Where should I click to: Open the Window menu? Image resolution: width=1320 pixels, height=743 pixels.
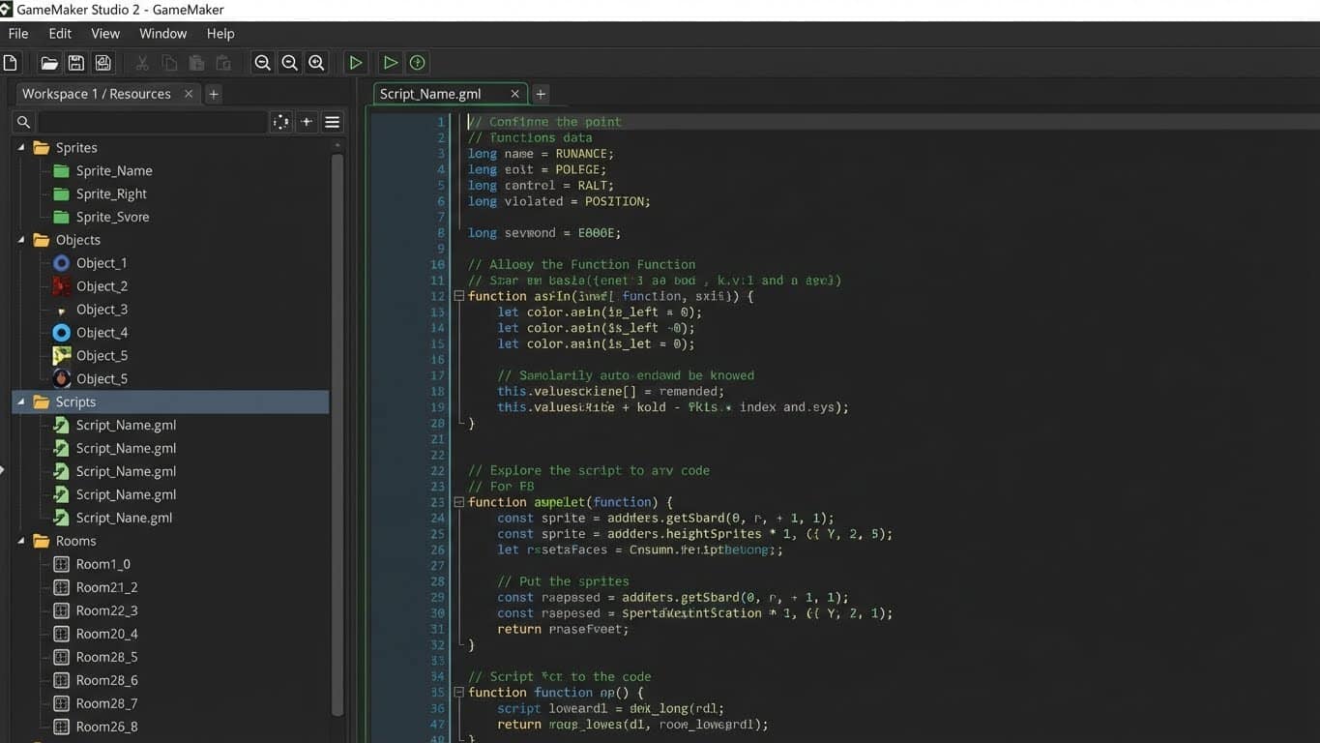162,33
